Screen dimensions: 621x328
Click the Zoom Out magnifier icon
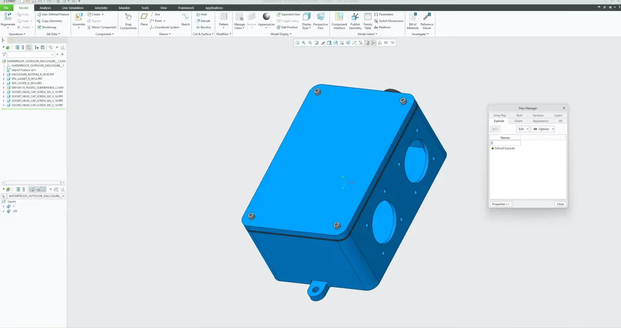310,43
